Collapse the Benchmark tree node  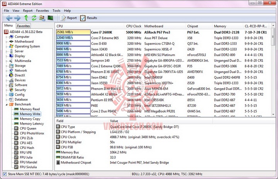coord(7,104)
